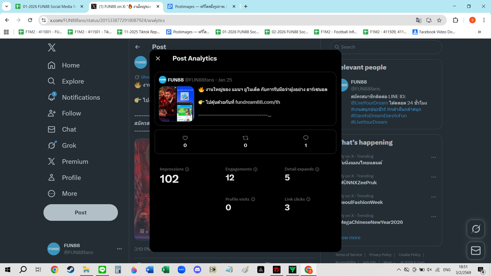Open the Impressions info icon
The image size is (491, 276).
[x=187, y=169]
